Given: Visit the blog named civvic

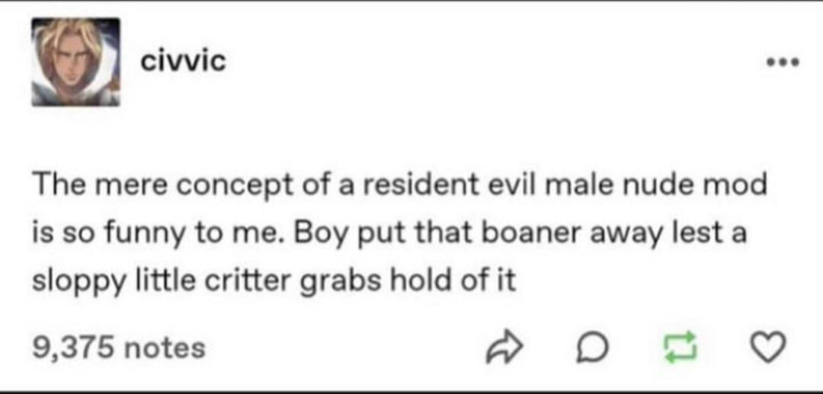Looking at the screenshot, I should tap(183, 61).
